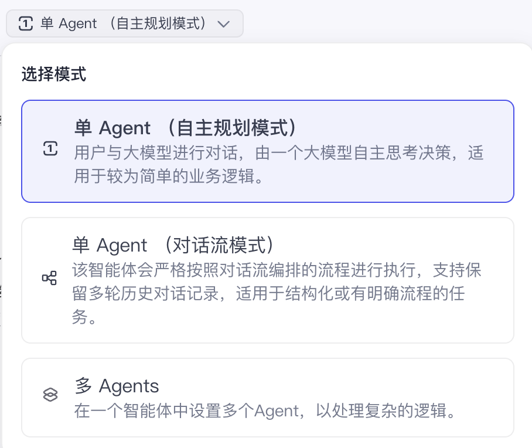Click the workflow icon for 对话流模式

click(50, 279)
